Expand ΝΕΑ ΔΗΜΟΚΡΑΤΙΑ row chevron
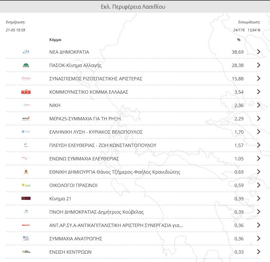 (x=258, y=52)
